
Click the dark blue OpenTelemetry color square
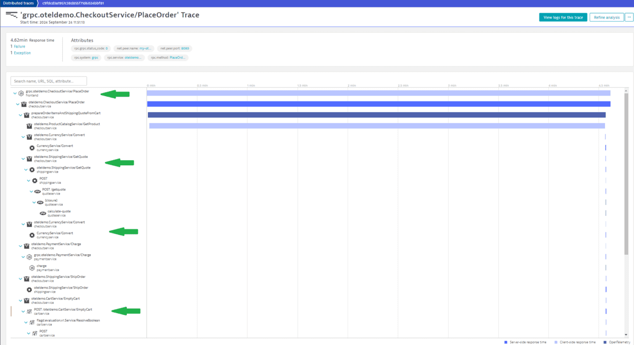click(x=604, y=342)
